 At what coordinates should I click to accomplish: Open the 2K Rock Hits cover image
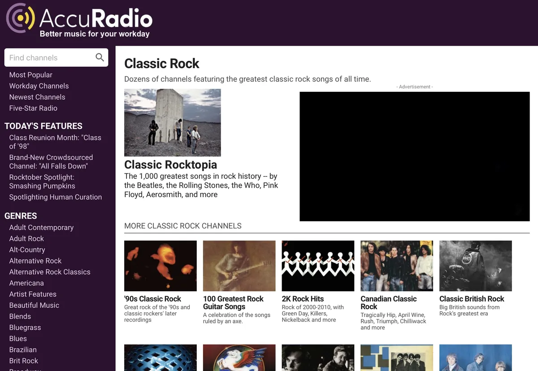click(318, 266)
